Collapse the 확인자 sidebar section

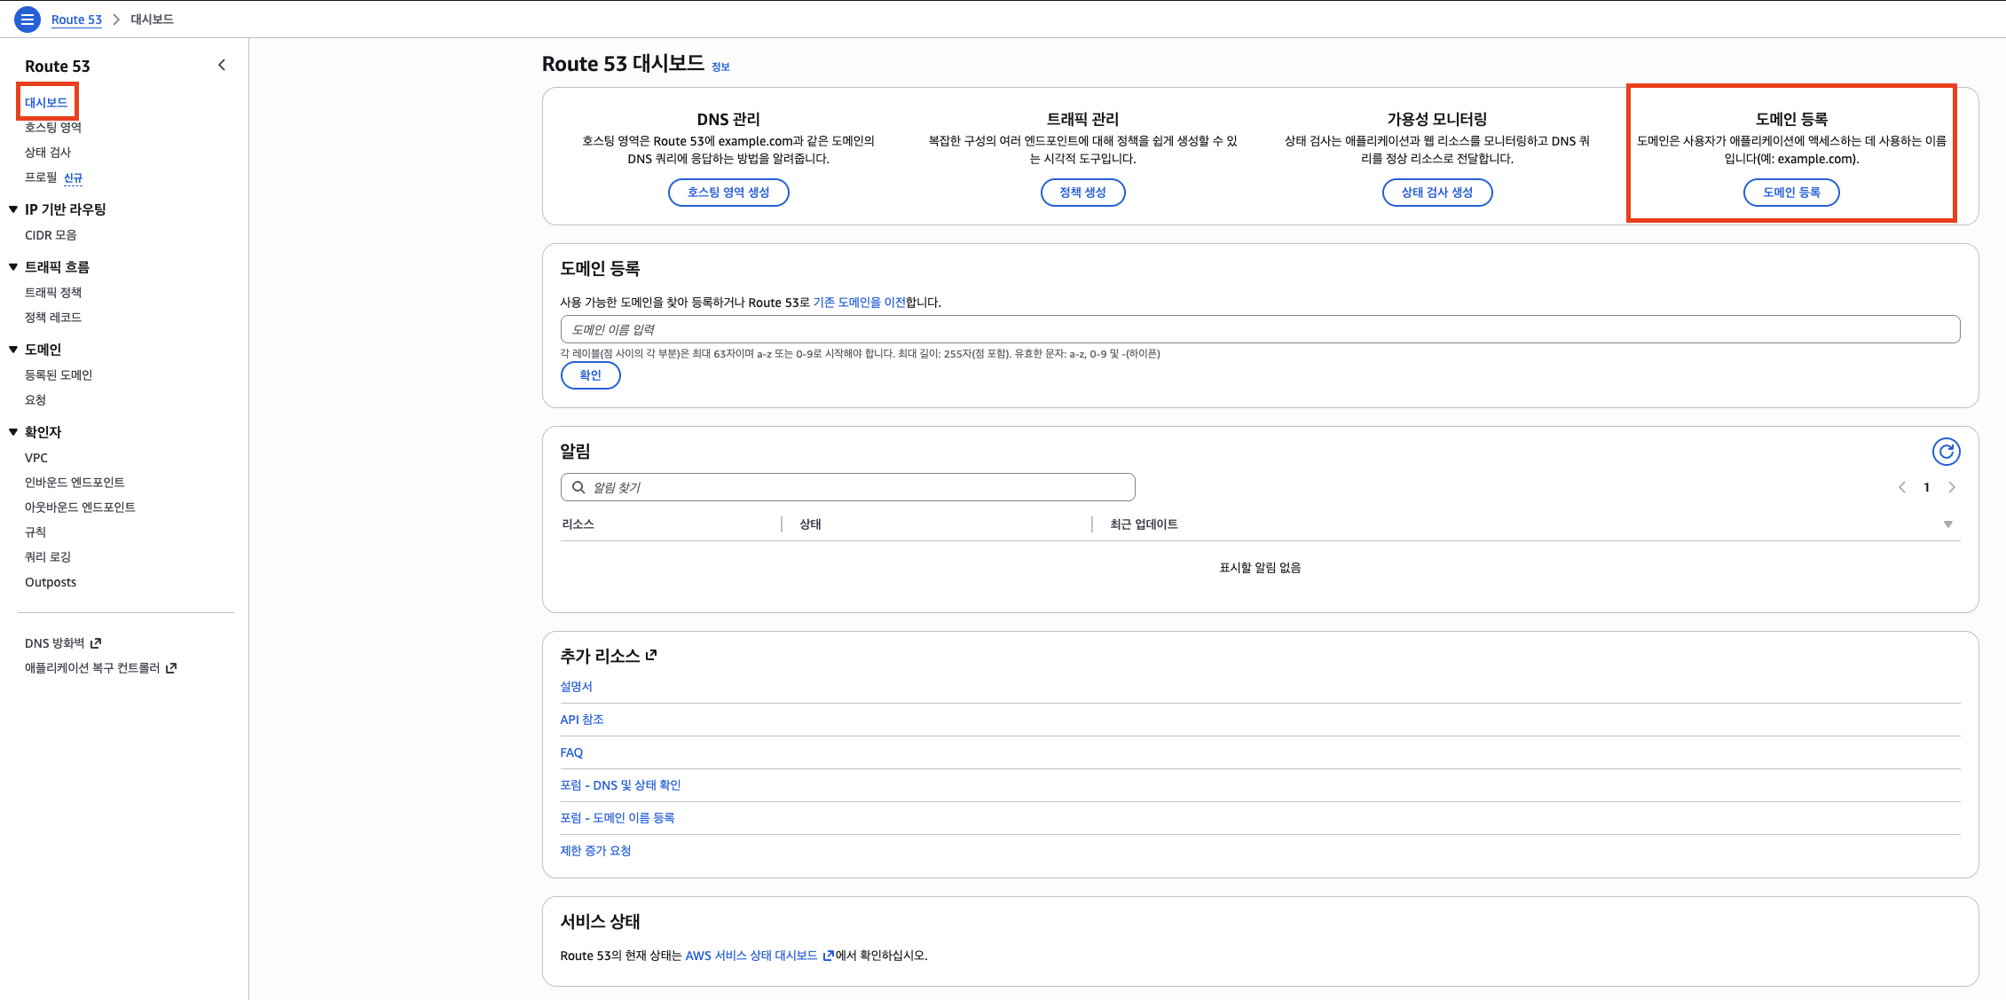tap(13, 432)
